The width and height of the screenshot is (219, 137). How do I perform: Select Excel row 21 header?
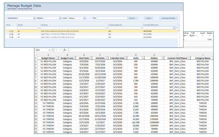[x=36, y=122]
